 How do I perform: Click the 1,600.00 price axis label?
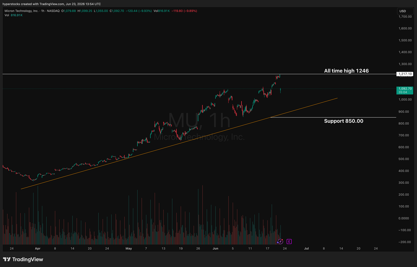point(406,28)
